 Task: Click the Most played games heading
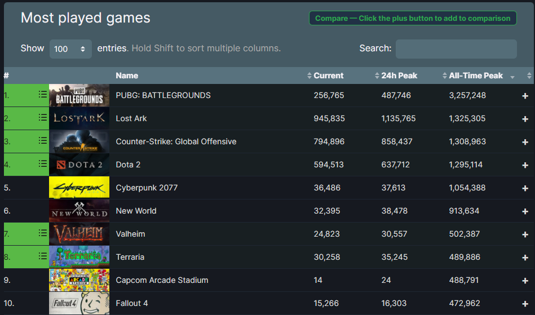click(86, 18)
